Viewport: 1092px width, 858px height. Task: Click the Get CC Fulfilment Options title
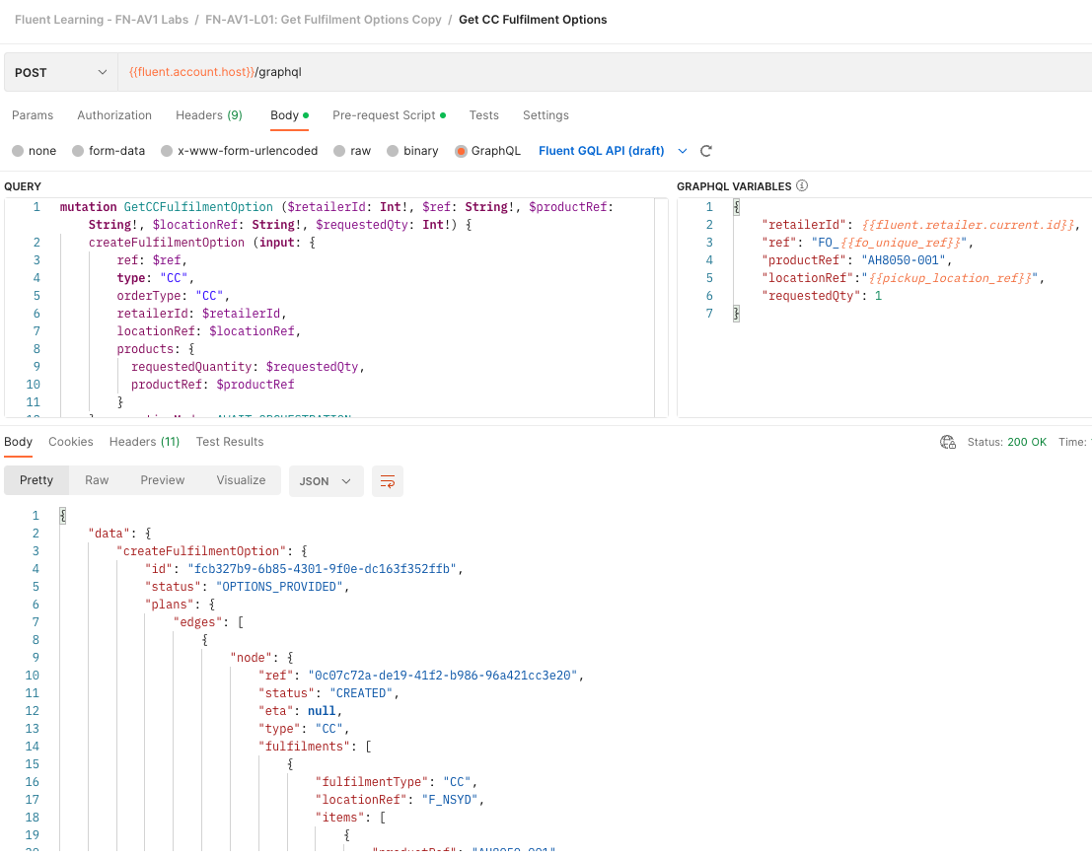(x=533, y=20)
